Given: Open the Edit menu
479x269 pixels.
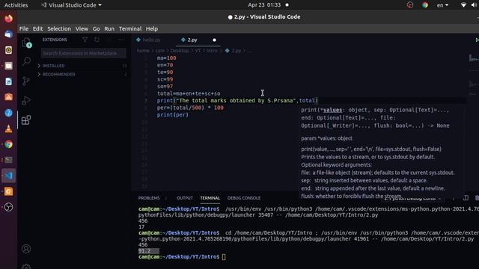Looking at the screenshot, I should coord(38,28).
